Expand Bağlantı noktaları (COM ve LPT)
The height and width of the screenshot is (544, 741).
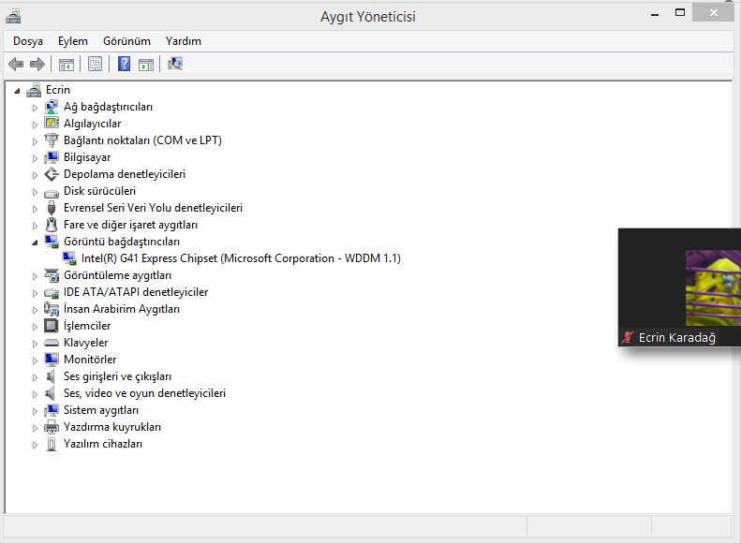(x=35, y=141)
